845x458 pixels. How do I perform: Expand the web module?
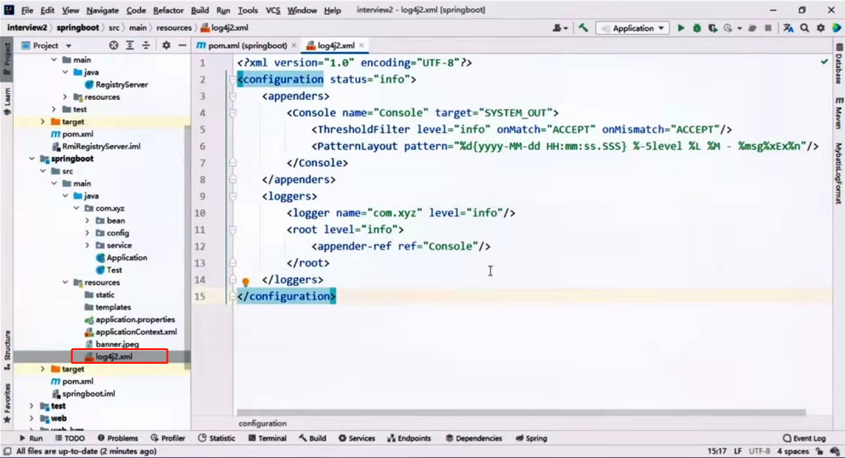31,418
